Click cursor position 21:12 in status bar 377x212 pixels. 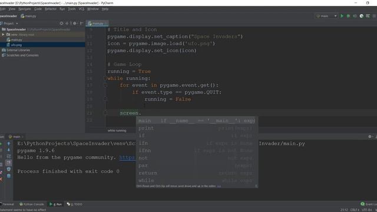(344, 210)
